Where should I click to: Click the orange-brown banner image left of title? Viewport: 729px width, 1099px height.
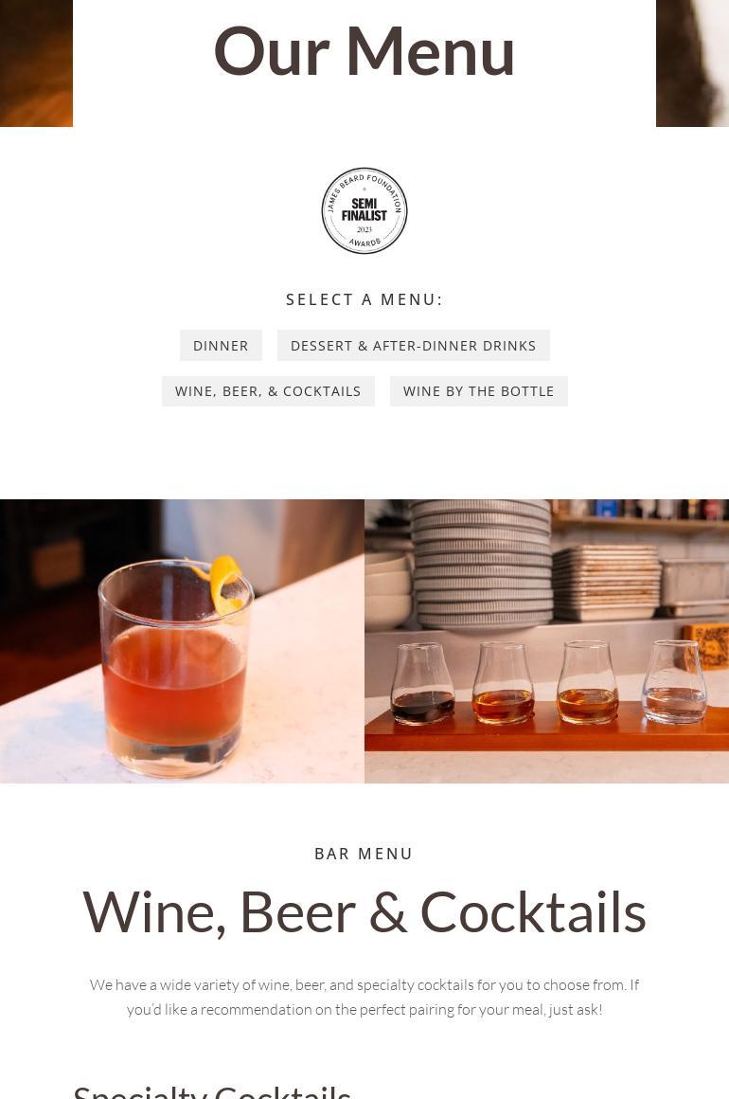36,63
